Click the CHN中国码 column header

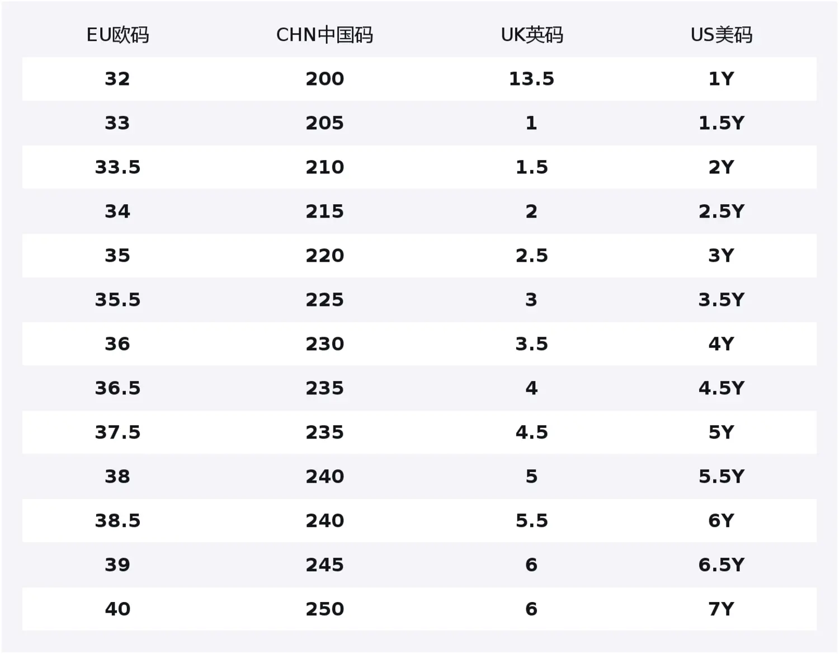coord(324,35)
